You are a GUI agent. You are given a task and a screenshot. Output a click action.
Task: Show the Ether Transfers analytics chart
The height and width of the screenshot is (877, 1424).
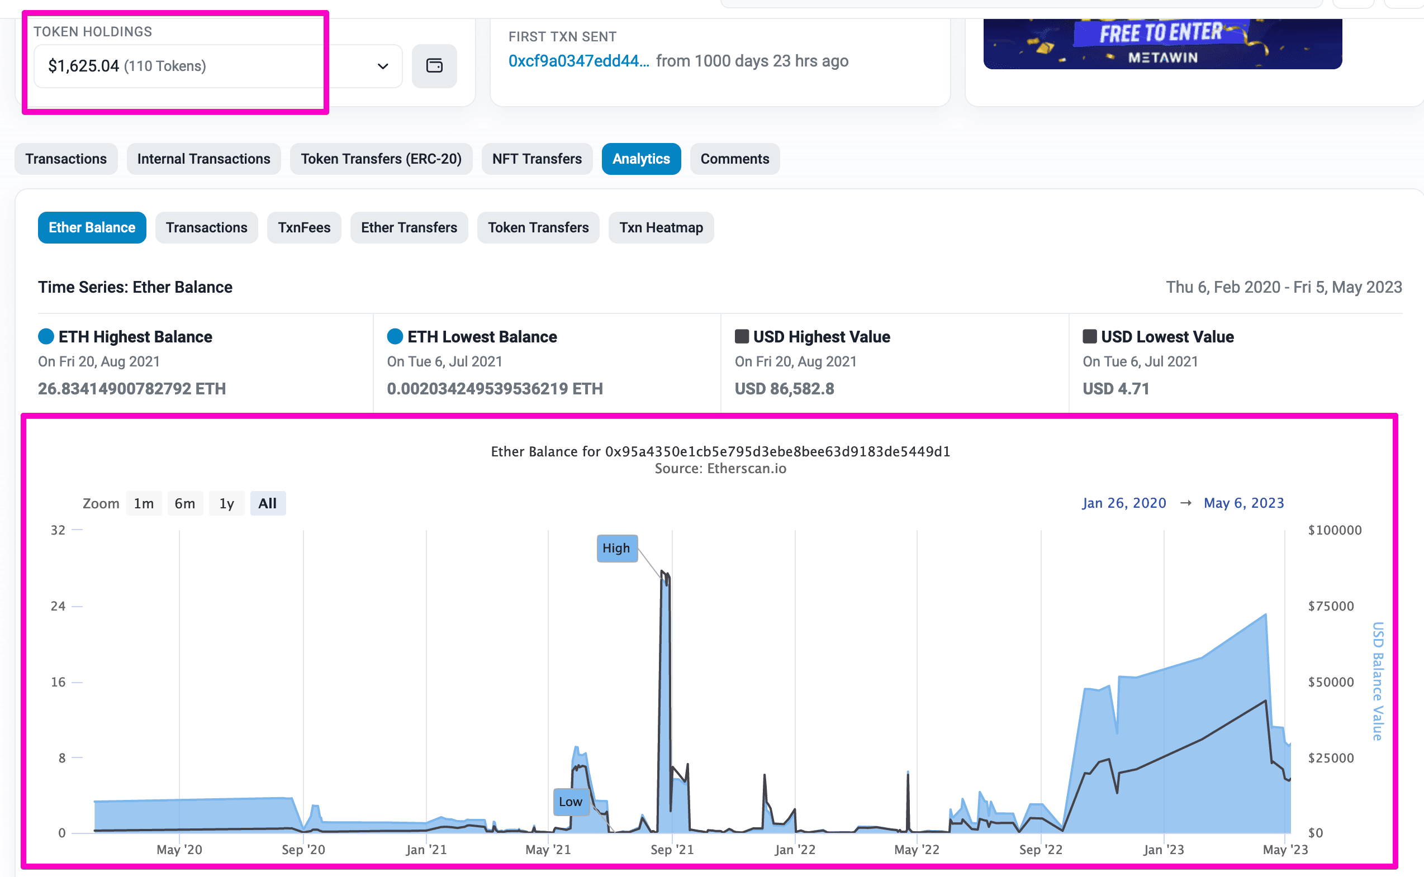409,227
